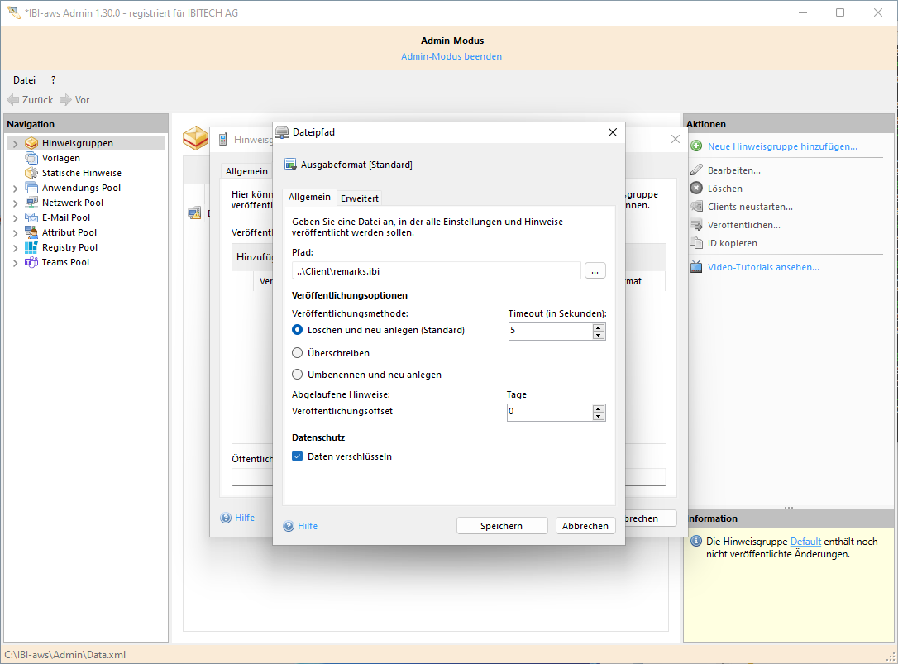Click the Admin-Modus beenden link

451,56
